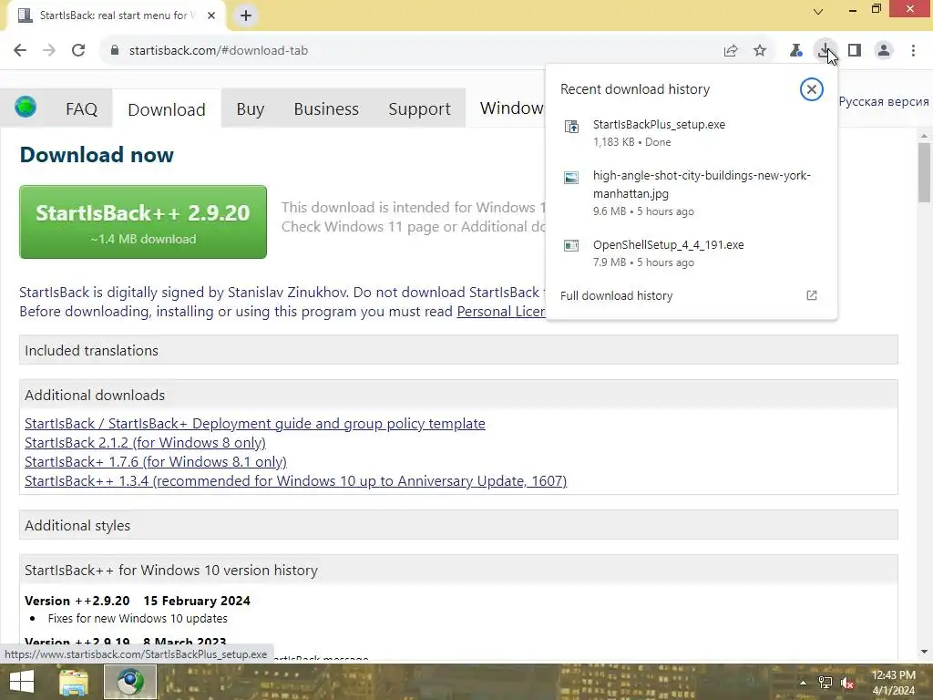
Task: Open the Buy tab
Action: click(x=250, y=109)
